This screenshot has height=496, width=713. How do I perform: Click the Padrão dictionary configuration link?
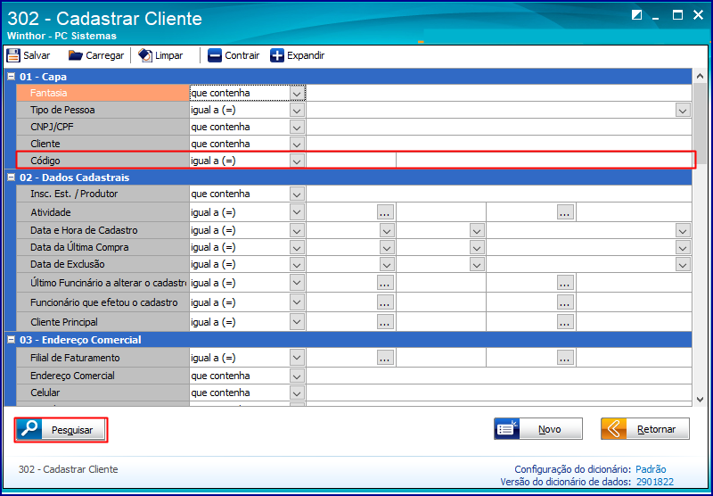pos(651,469)
